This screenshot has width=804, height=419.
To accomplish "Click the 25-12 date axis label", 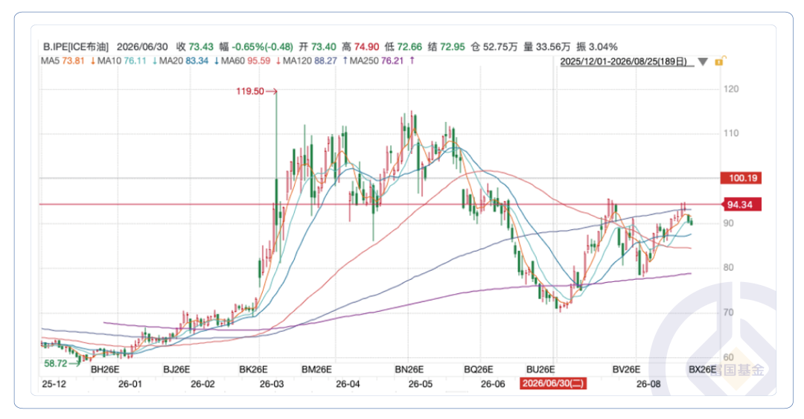I will pyautogui.click(x=54, y=383).
